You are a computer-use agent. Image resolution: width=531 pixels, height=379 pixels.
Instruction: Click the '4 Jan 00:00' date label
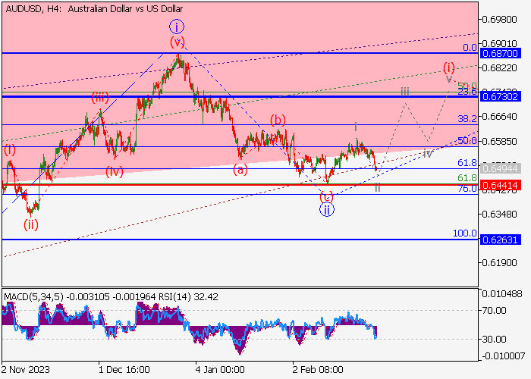[220, 370]
